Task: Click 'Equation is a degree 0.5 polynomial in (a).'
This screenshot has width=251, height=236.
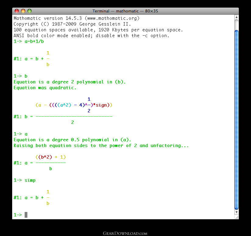Action: pos(72,140)
